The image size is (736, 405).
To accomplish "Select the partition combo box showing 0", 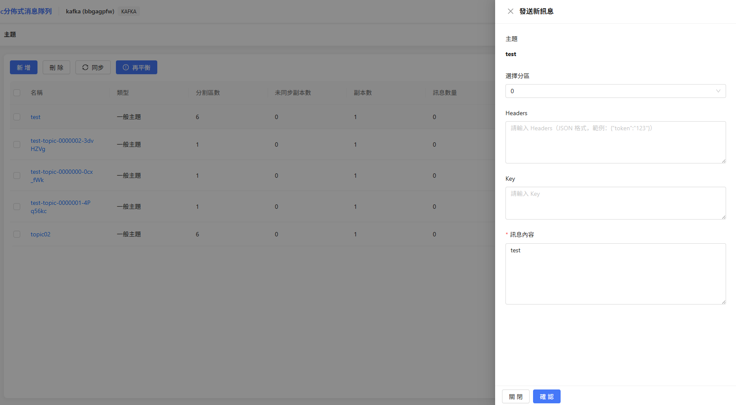I will click(x=615, y=91).
